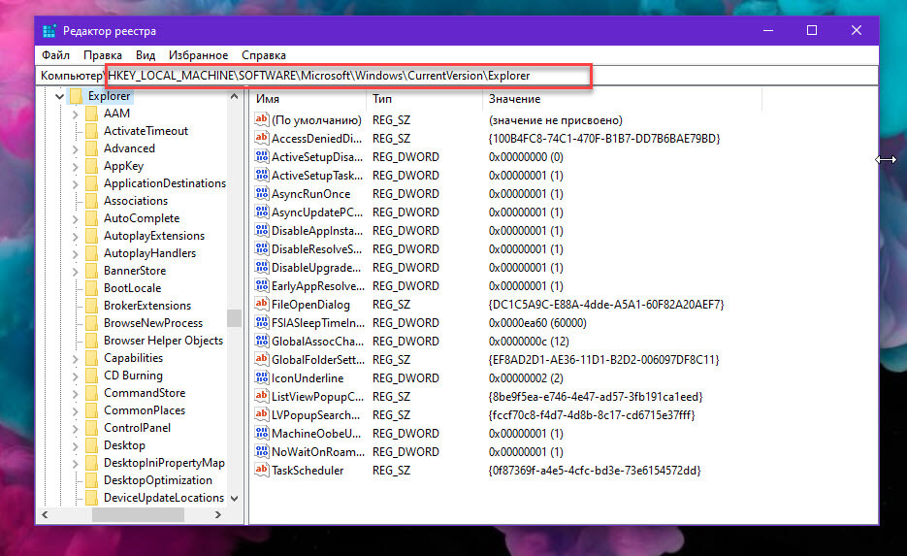
Task: Click the tree horizontal scroll right arrow
Action: pyautogui.click(x=218, y=514)
